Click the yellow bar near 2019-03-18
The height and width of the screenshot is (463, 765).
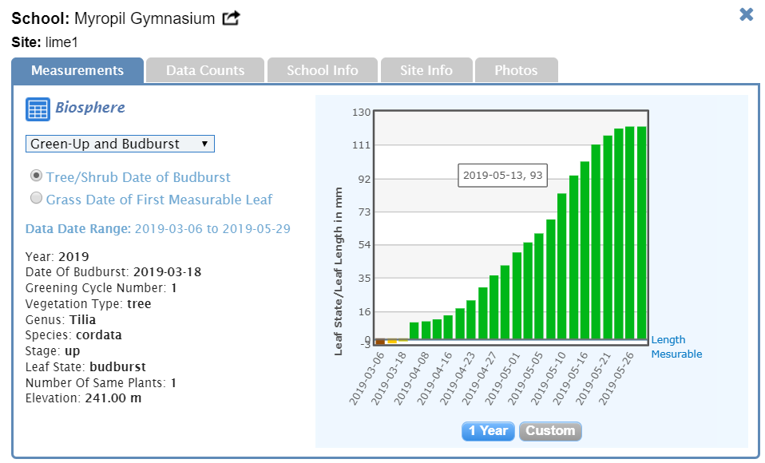tap(392, 342)
